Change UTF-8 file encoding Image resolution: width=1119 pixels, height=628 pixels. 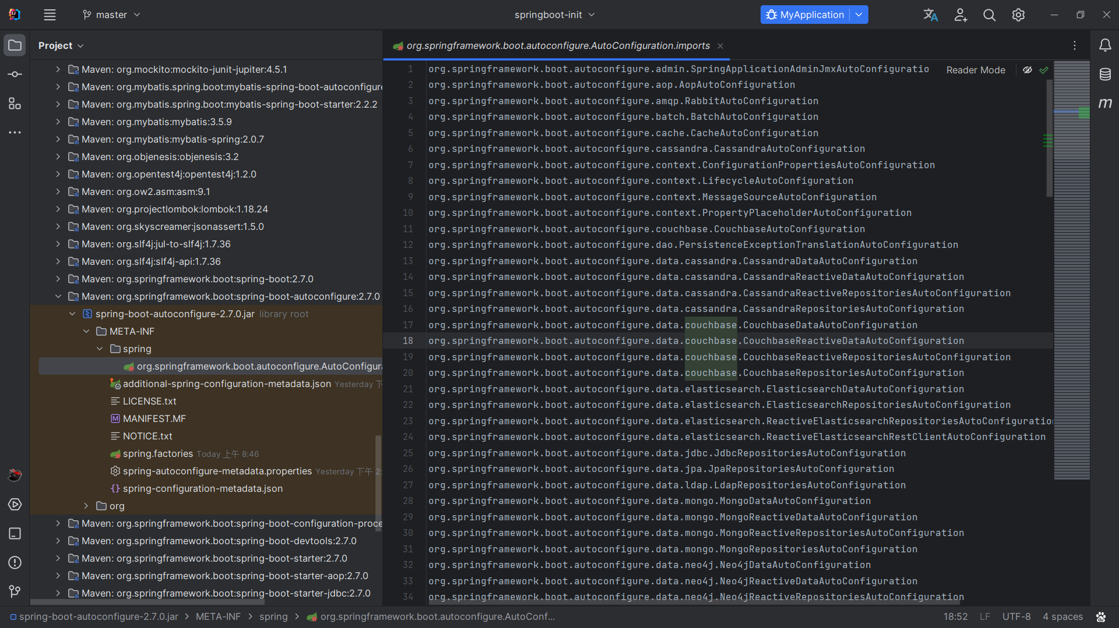tap(1016, 617)
